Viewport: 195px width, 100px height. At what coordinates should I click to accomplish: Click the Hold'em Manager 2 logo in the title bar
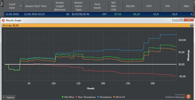[x=3, y=20]
